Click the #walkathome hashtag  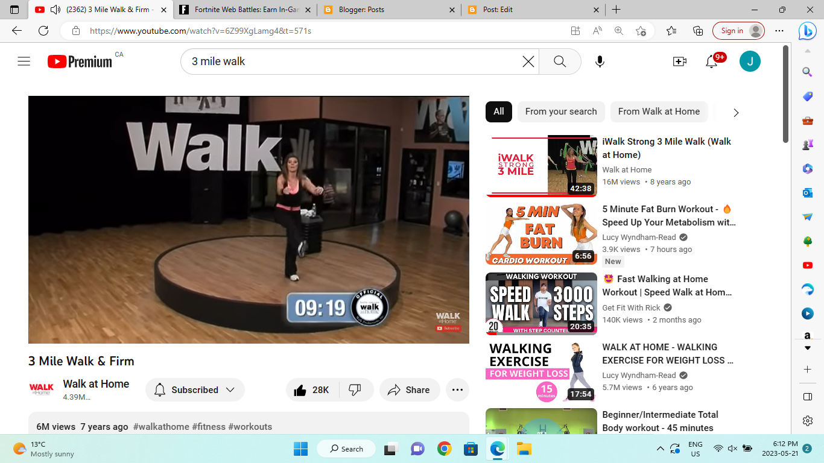[x=161, y=427]
